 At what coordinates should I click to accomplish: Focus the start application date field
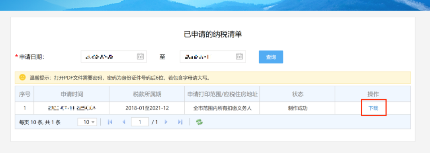tap(114, 57)
